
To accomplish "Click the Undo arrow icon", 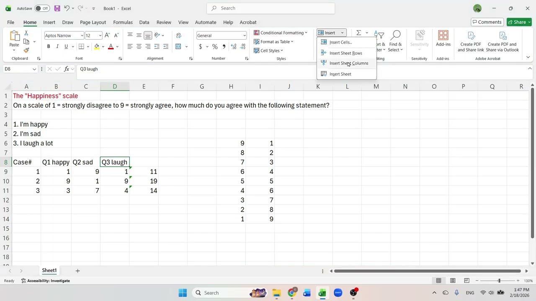I will (x=66, y=8).
